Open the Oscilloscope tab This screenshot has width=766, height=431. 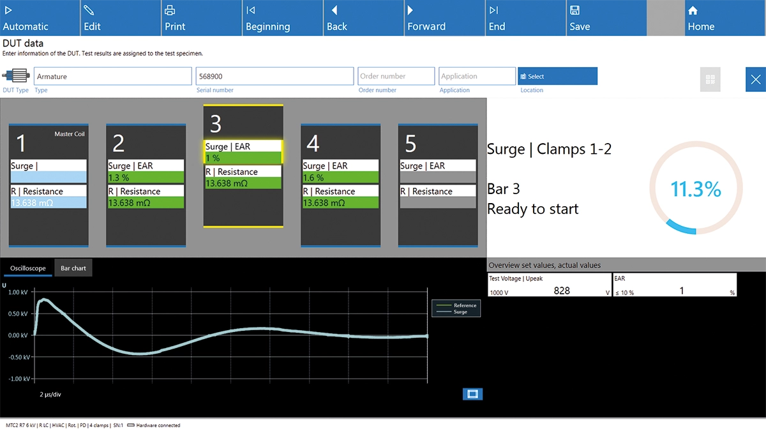(x=28, y=268)
